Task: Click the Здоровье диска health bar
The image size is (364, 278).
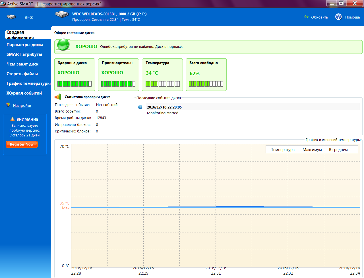Action: [x=75, y=84]
